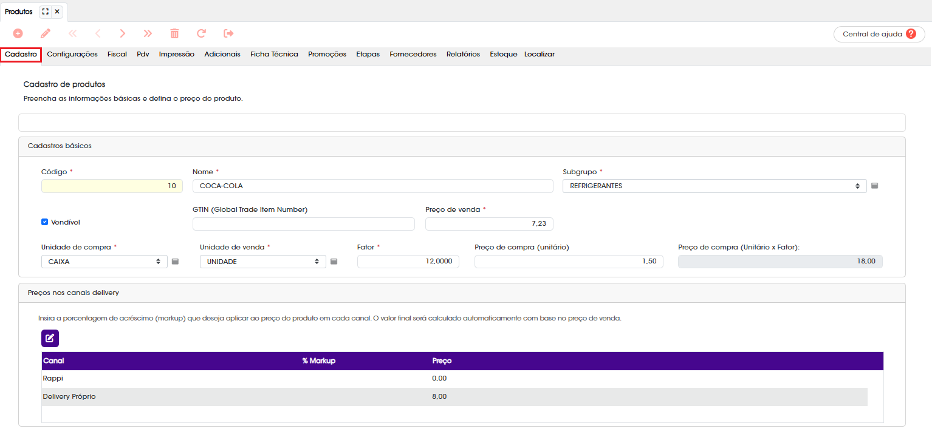Open Unidade de venda dropdown UNIDADE
Image resolution: width=932 pixels, height=437 pixels.
(262, 262)
